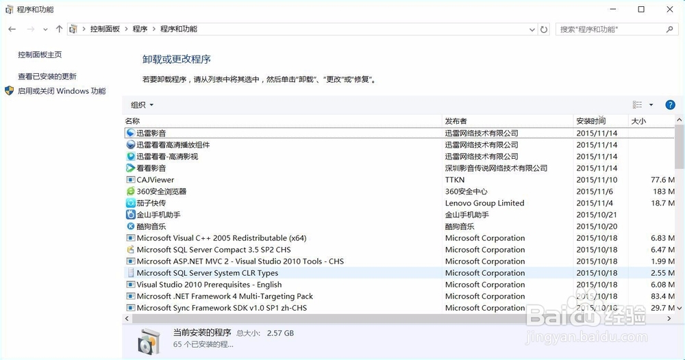Screen dimensions: 685x360
Task: Click the horizontal scrollbar left arrow
Action: pyautogui.click(x=127, y=318)
